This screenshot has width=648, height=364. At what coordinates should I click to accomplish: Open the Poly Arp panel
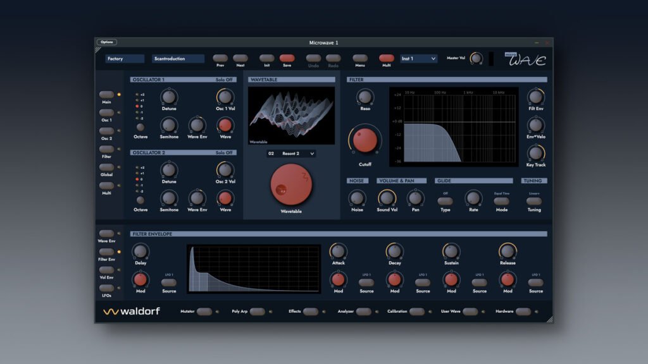257,312
